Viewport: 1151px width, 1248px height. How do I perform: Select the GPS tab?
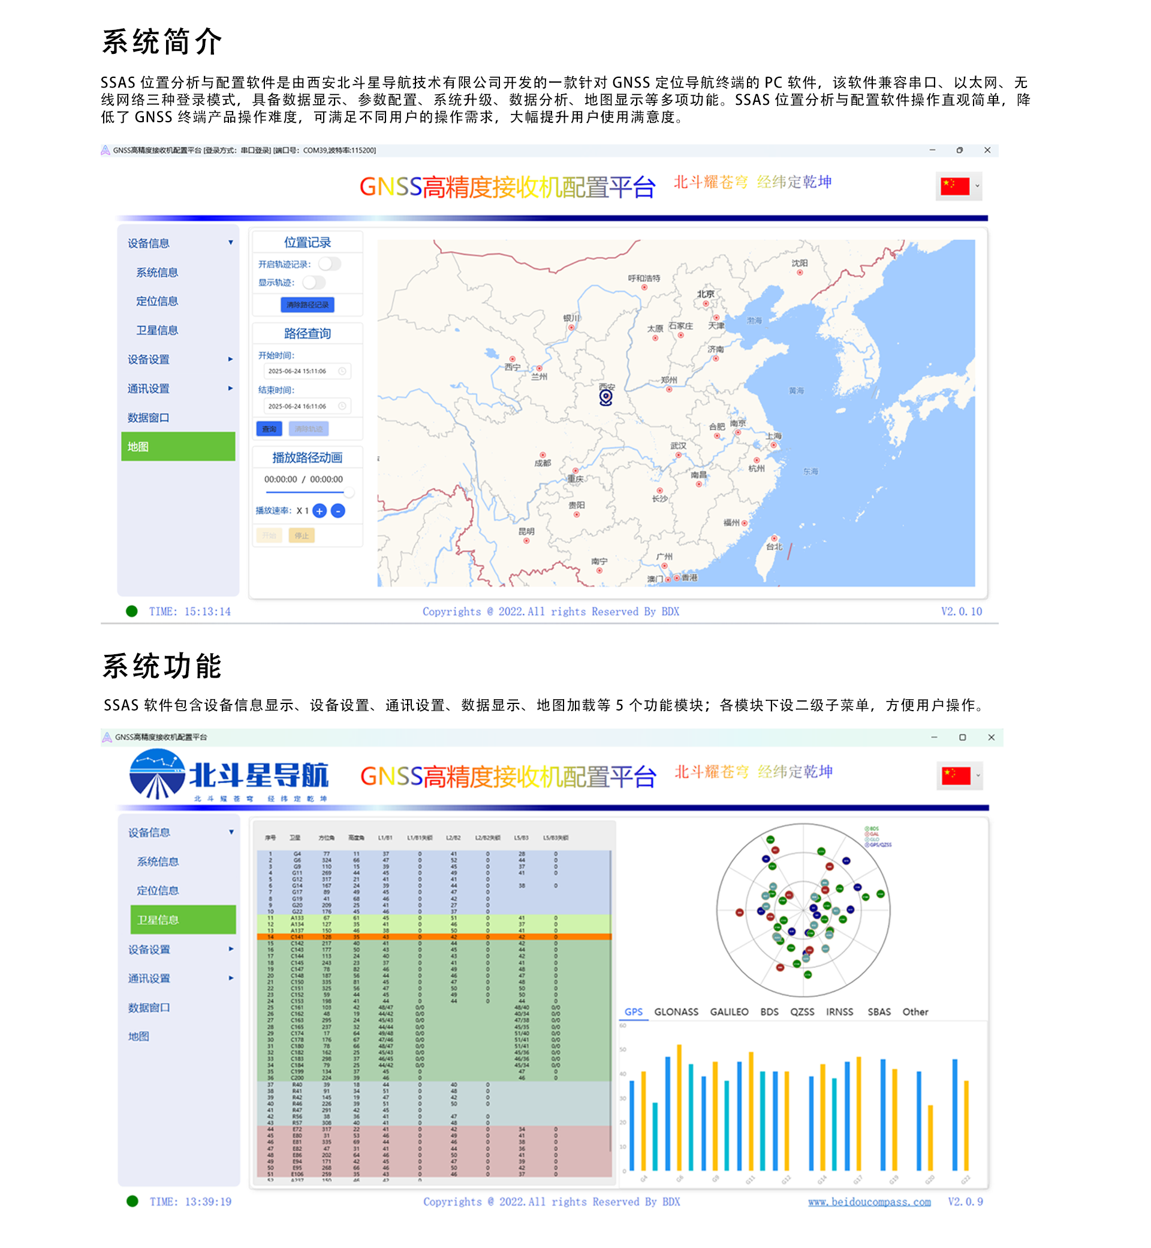click(634, 1013)
